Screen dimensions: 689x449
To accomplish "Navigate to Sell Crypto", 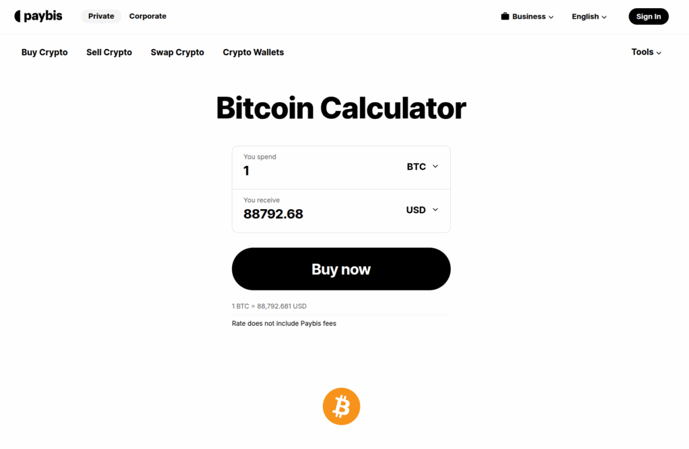I will pos(109,52).
